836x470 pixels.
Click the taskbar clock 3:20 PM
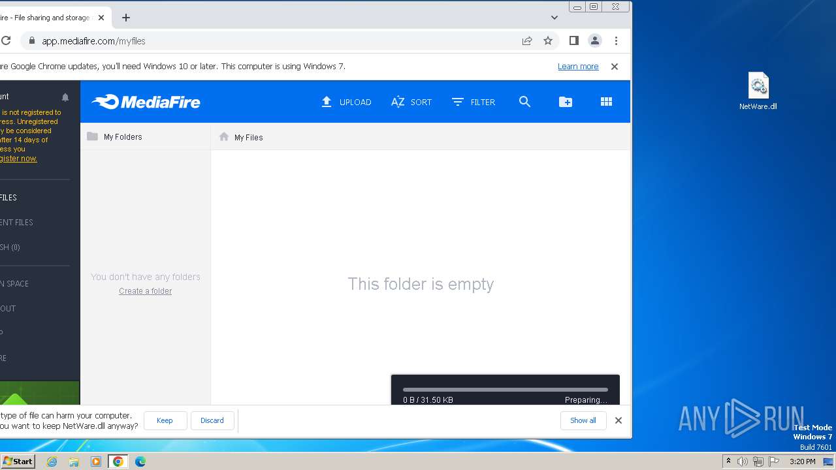click(802, 462)
